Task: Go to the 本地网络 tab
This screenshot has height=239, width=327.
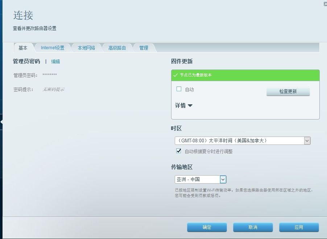Action: pyautogui.click(x=86, y=48)
